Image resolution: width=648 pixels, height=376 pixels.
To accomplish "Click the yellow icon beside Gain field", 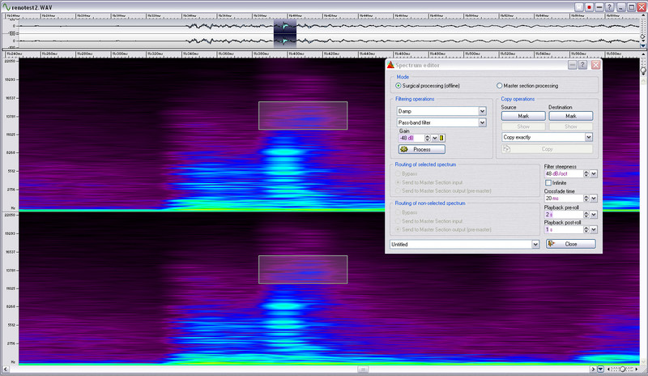I will [441, 138].
